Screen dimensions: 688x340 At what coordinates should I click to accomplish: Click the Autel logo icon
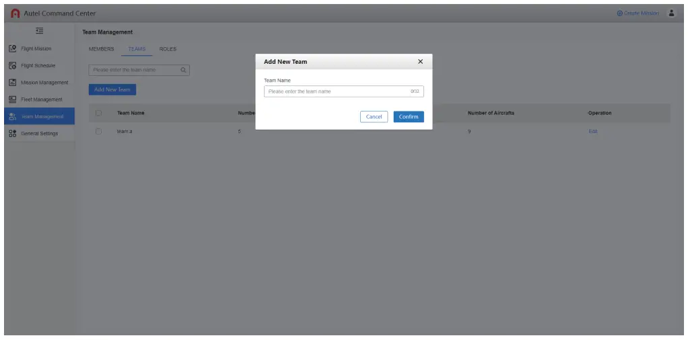pos(15,13)
